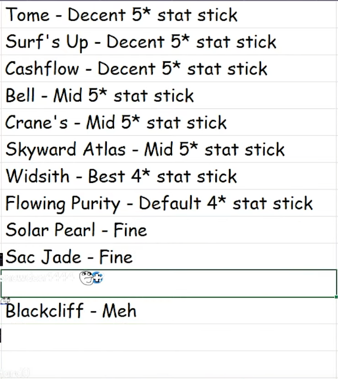
Task: Select the Skyward Atlas cell
Action: point(169,149)
